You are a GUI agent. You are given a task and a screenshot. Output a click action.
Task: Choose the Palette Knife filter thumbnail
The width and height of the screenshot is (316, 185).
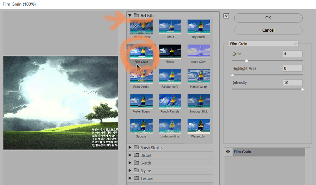pos(170,77)
